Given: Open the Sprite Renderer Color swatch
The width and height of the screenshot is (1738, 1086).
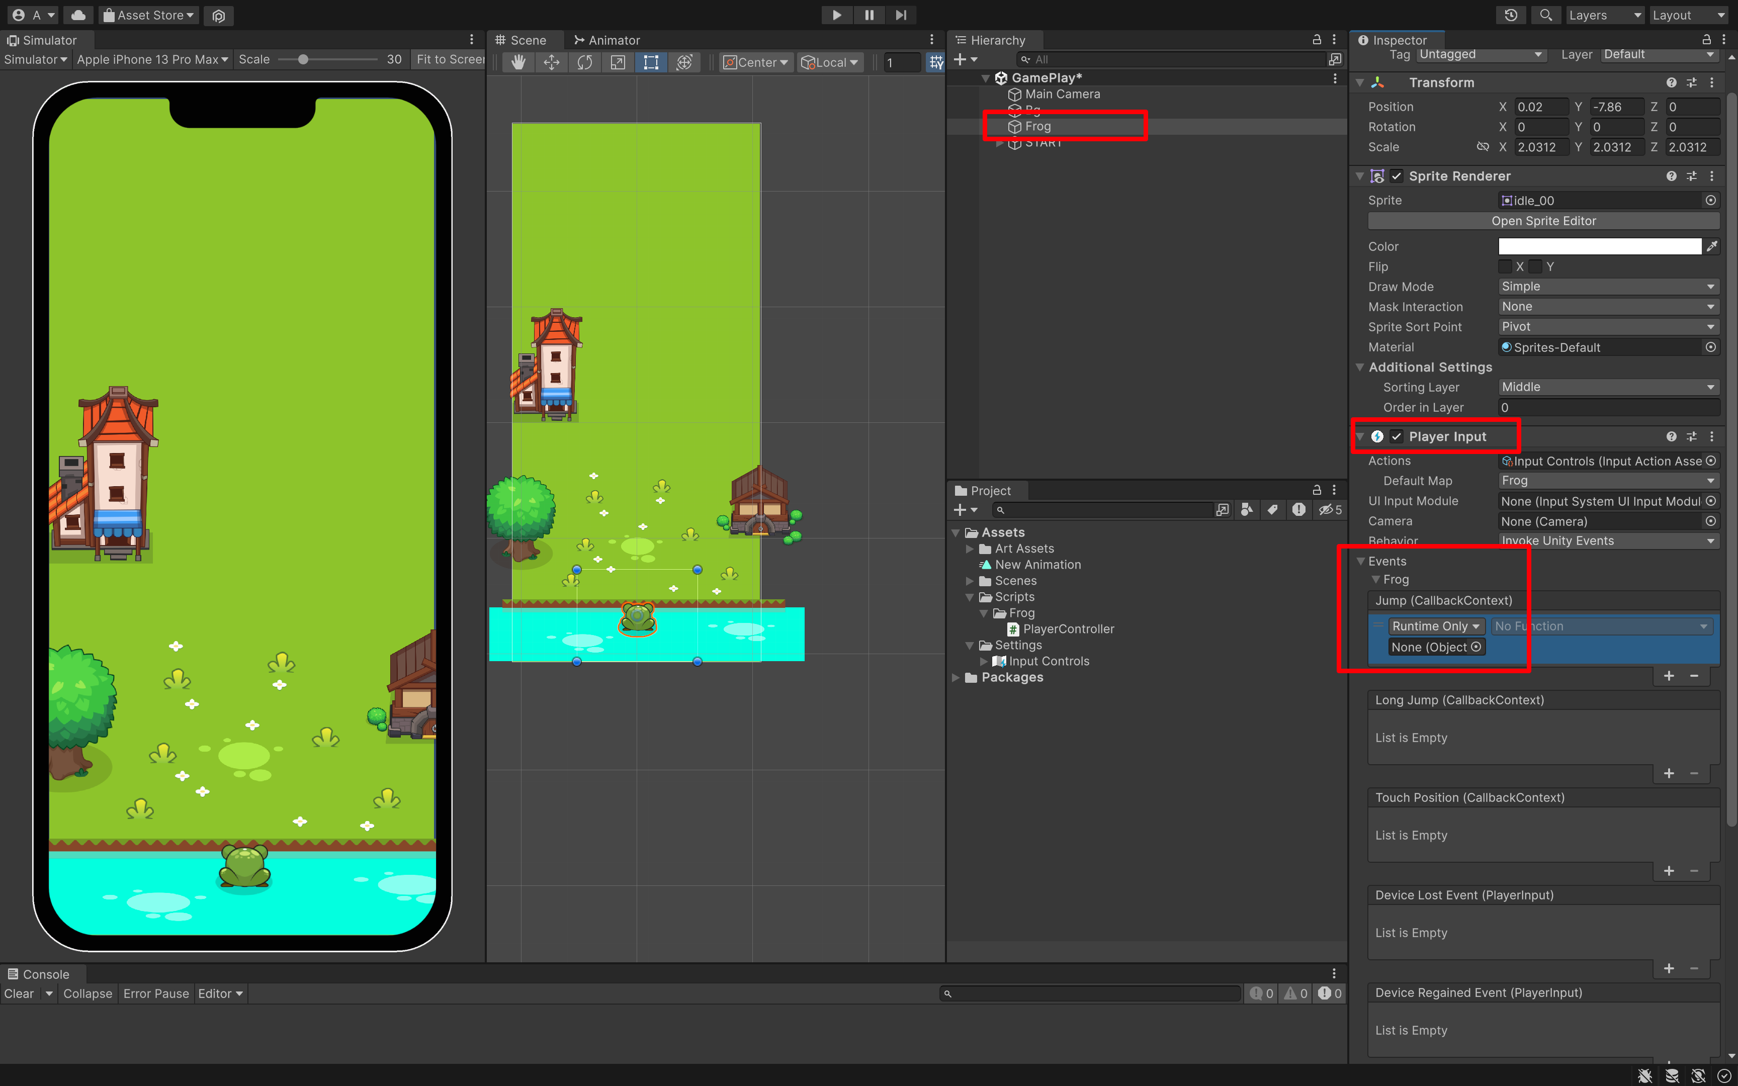Looking at the screenshot, I should click(1599, 246).
